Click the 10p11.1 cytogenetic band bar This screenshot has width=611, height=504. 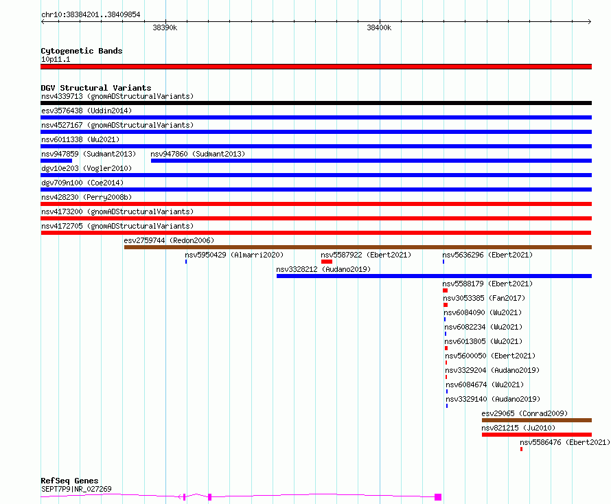pyautogui.click(x=316, y=67)
